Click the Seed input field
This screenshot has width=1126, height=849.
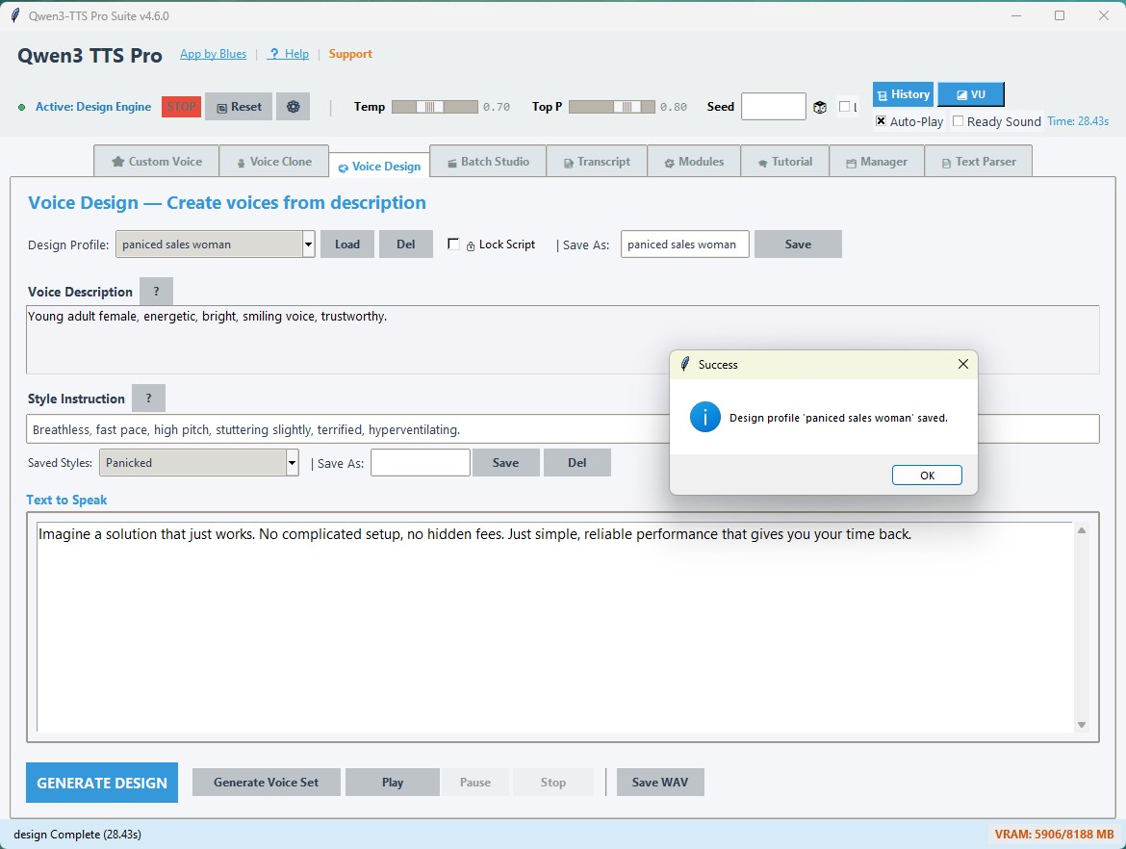pos(773,107)
